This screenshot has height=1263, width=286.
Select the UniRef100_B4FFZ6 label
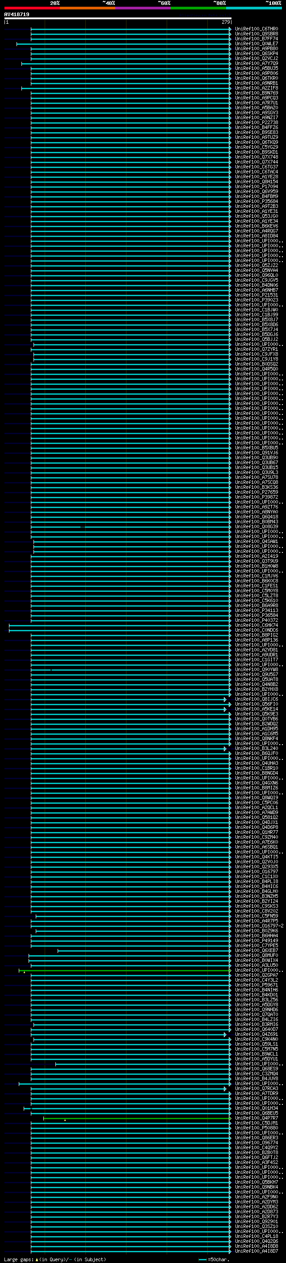pos(256,128)
